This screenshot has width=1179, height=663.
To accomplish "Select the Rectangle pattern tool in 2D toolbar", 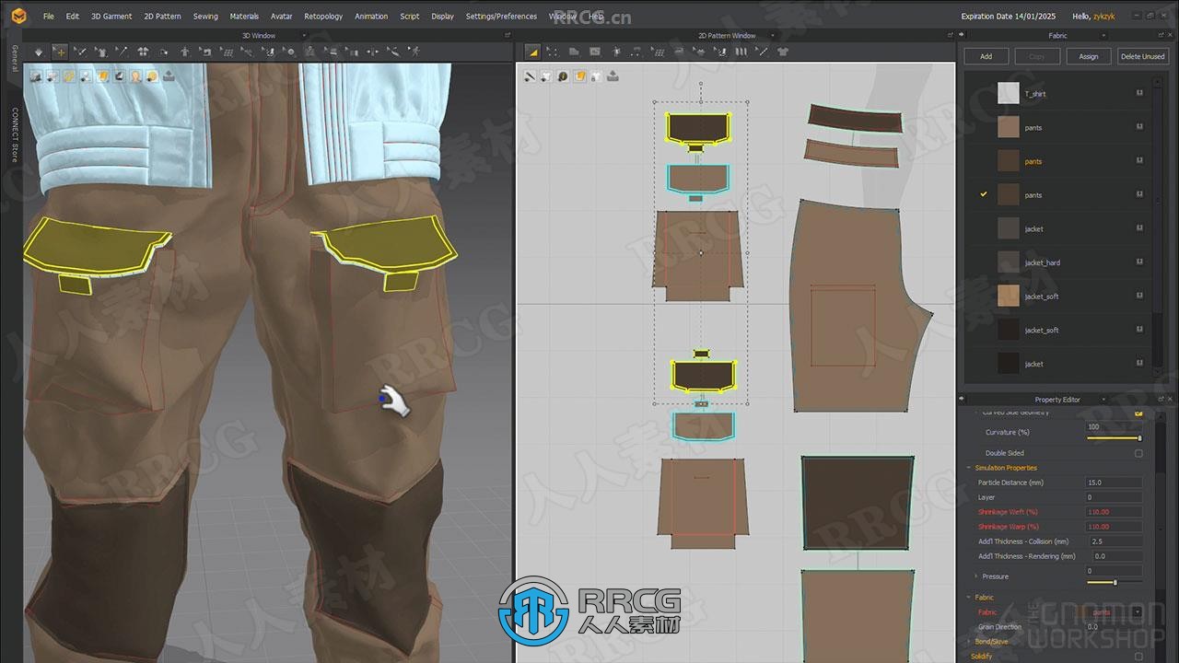I will coord(595,52).
